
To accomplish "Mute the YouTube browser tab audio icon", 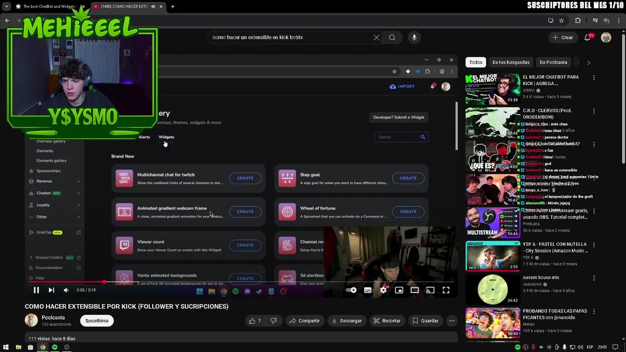I will pyautogui.click(x=153, y=6).
